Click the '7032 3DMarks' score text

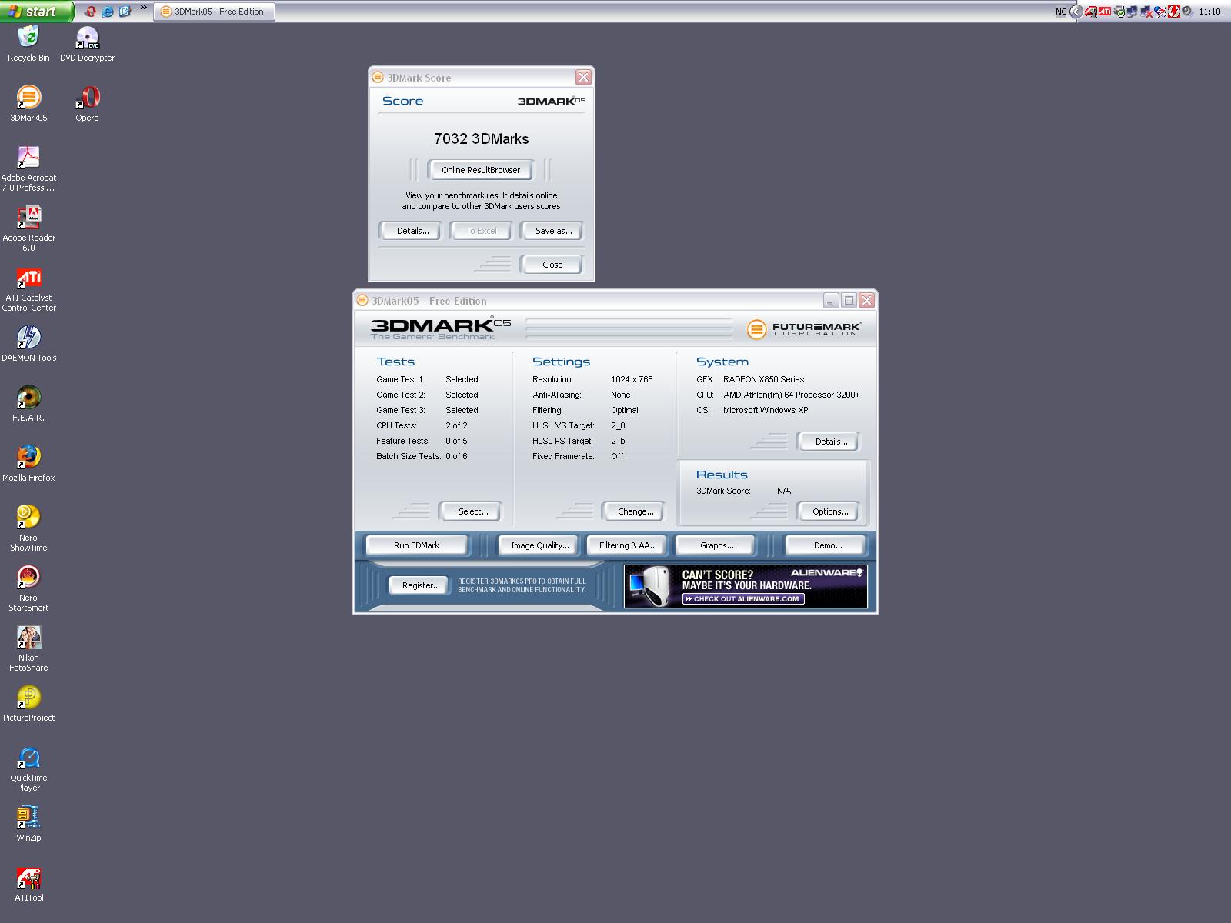[481, 138]
